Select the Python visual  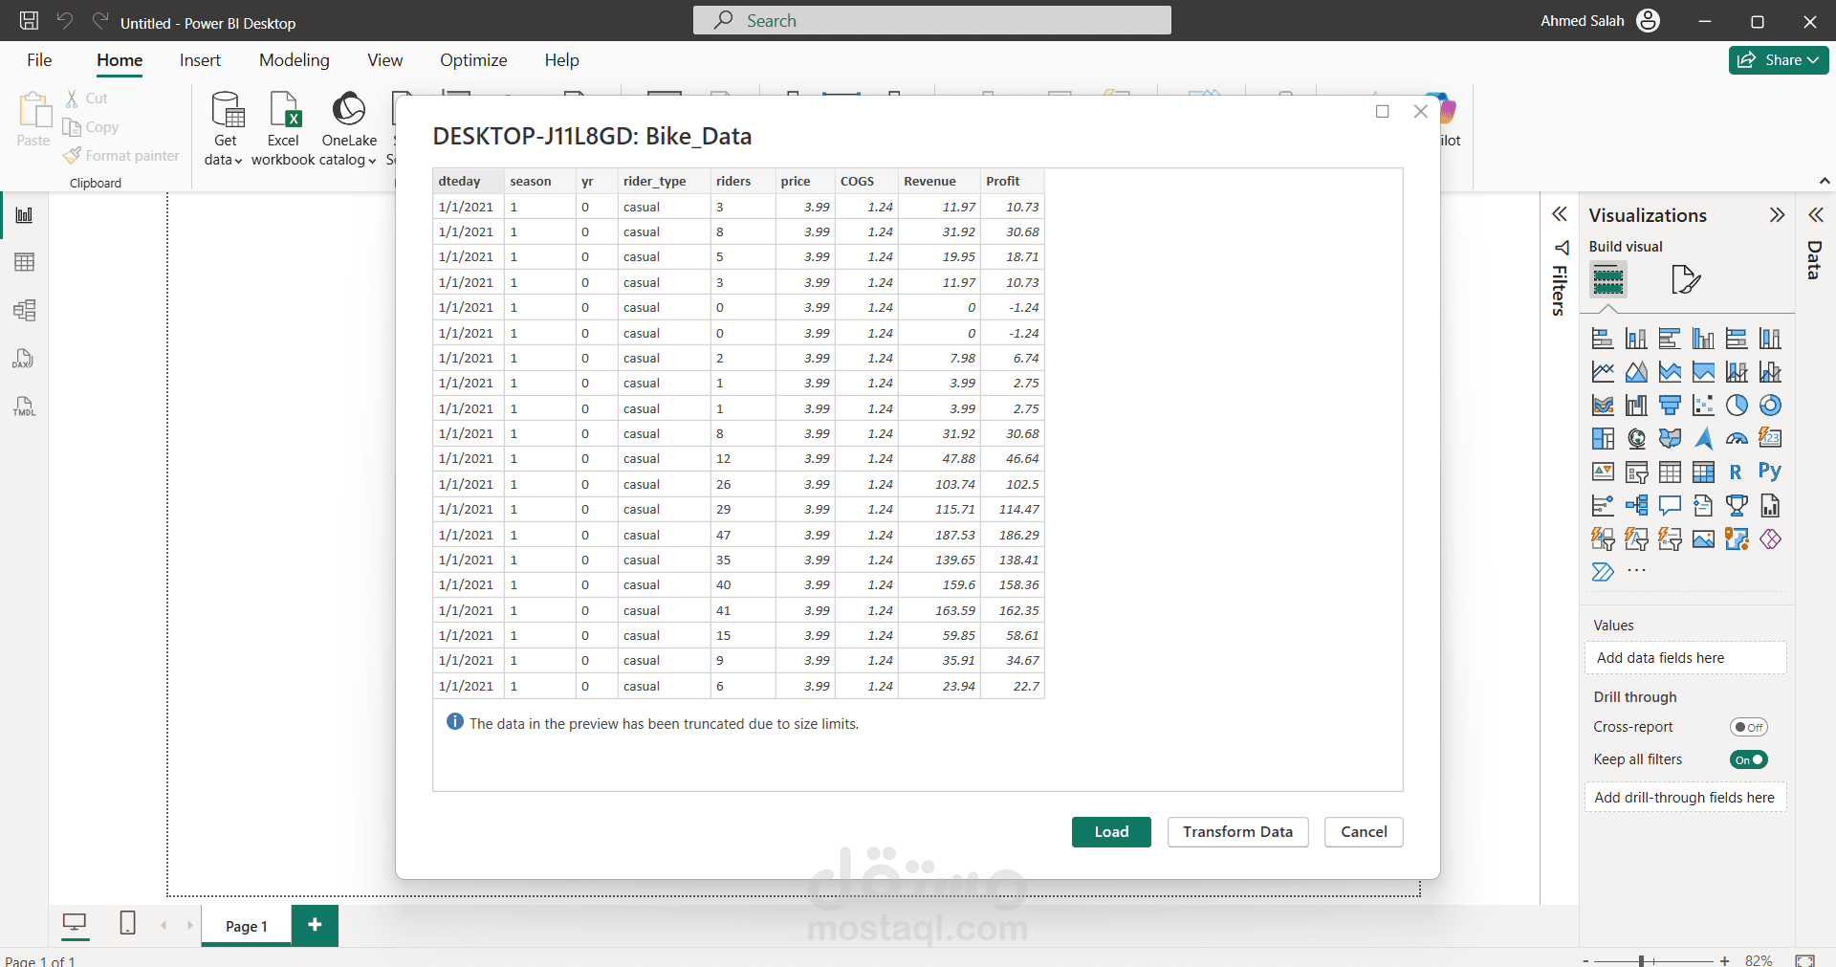tap(1770, 472)
